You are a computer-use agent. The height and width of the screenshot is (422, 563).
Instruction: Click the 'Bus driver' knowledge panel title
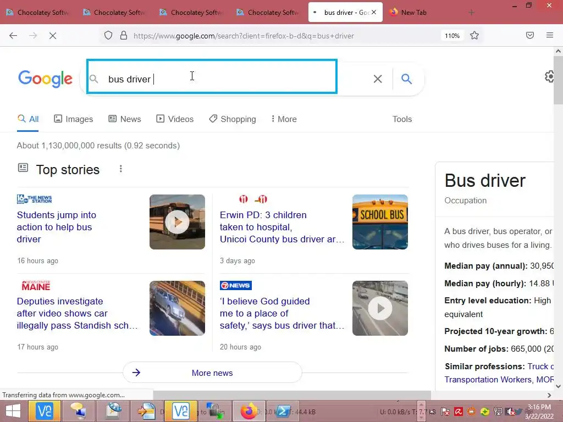coord(485,180)
